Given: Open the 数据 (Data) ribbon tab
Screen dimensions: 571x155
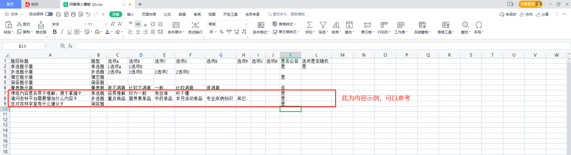Looking at the screenshot, I should tap(182, 14).
